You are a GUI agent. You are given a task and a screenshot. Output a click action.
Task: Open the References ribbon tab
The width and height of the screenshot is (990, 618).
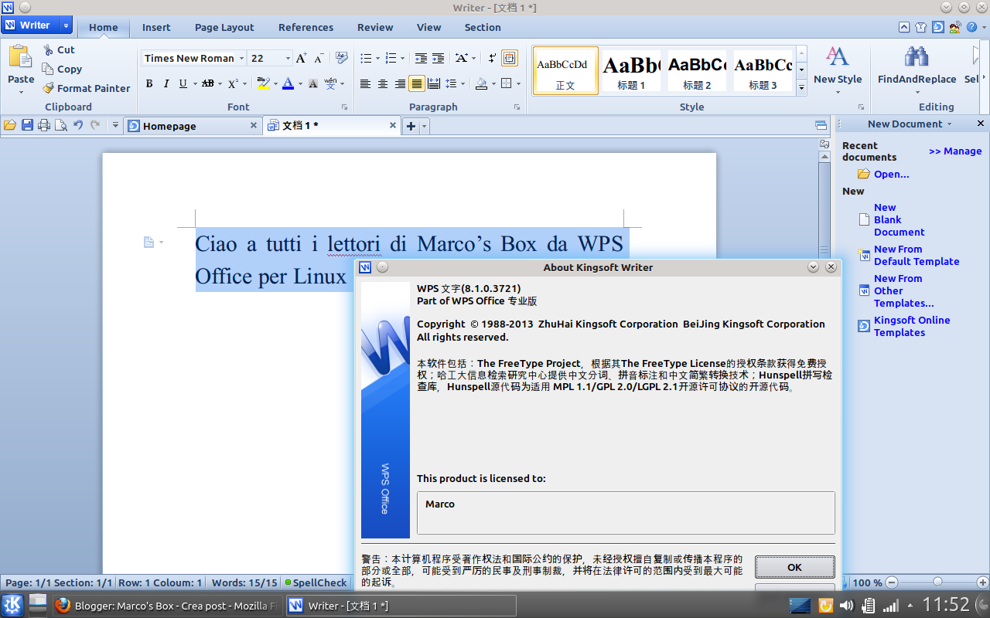(x=306, y=27)
